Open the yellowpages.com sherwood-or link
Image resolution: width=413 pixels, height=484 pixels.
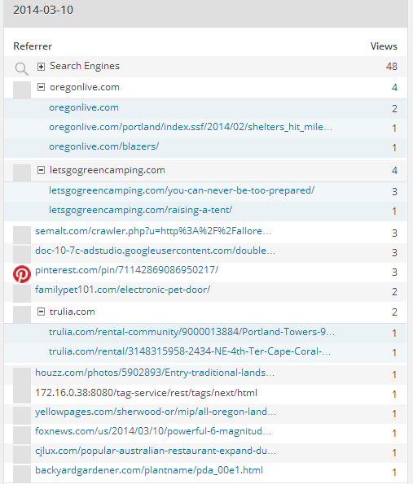pyautogui.click(x=156, y=412)
